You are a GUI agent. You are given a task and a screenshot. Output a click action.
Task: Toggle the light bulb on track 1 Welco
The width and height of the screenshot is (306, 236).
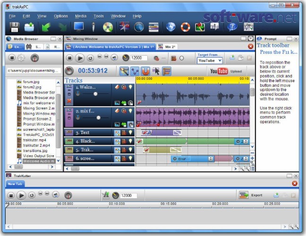click(x=130, y=87)
